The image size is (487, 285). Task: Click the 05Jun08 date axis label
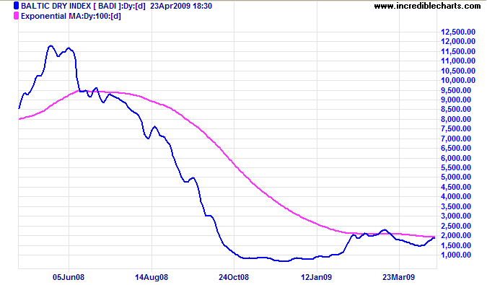pyautogui.click(x=69, y=277)
